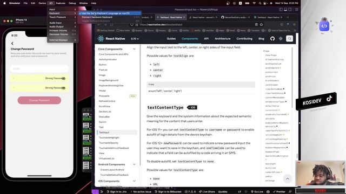Open Device menu in Simulator menu bar
The height and width of the screenshot is (194, 346).
point(42,3)
